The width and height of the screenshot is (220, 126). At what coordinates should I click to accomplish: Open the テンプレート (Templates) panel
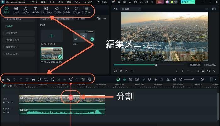pyautogui.click(x=86, y=10)
